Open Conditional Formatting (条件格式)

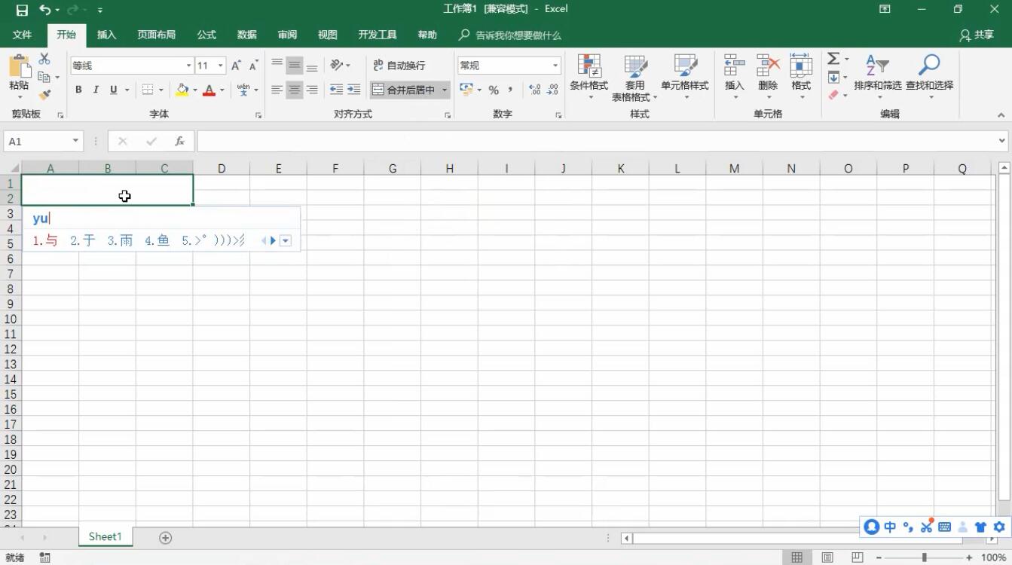click(589, 78)
